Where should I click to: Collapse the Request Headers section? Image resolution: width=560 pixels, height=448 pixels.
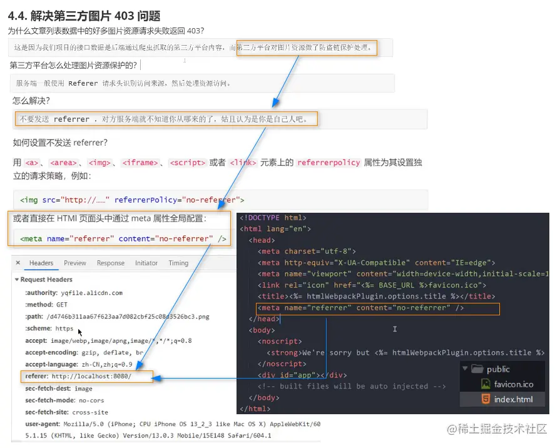pos(17,280)
